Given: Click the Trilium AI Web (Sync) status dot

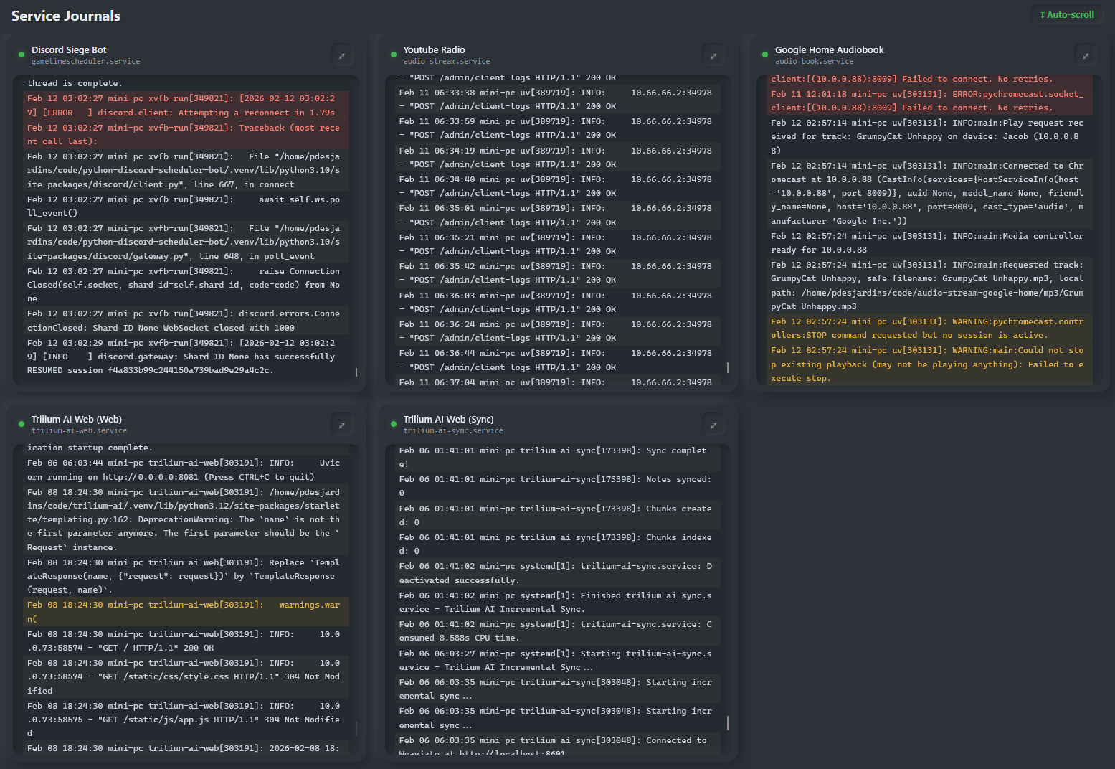Looking at the screenshot, I should click(393, 424).
